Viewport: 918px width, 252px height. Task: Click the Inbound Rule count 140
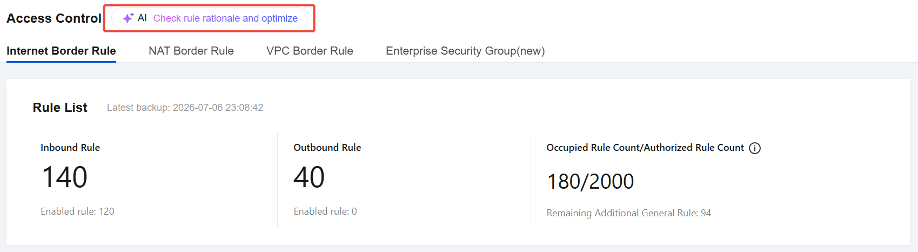tap(64, 177)
